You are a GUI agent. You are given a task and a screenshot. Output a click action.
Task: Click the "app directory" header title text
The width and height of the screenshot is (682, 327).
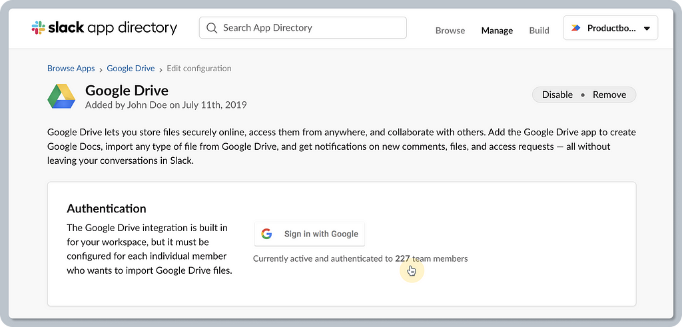click(x=138, y=28)
